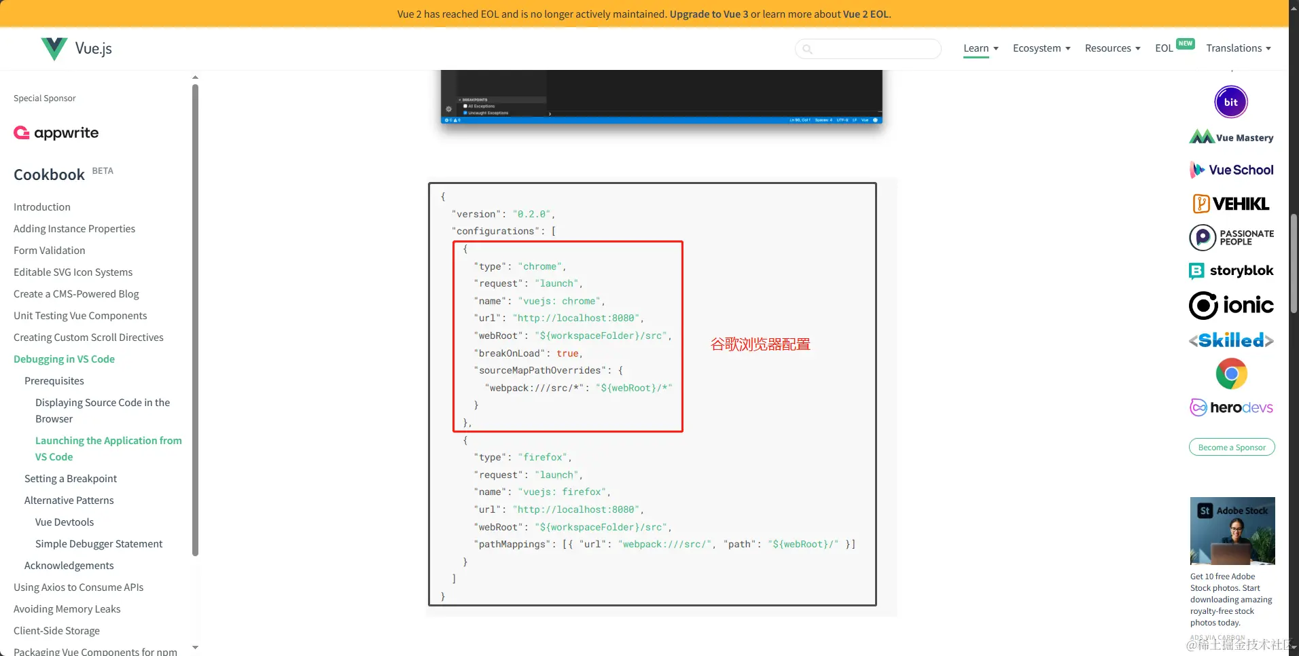The height and width of the screenshot is (656, 1299).
Task: Click the VS Code screenshot image
Action: [x=662, y=97]
